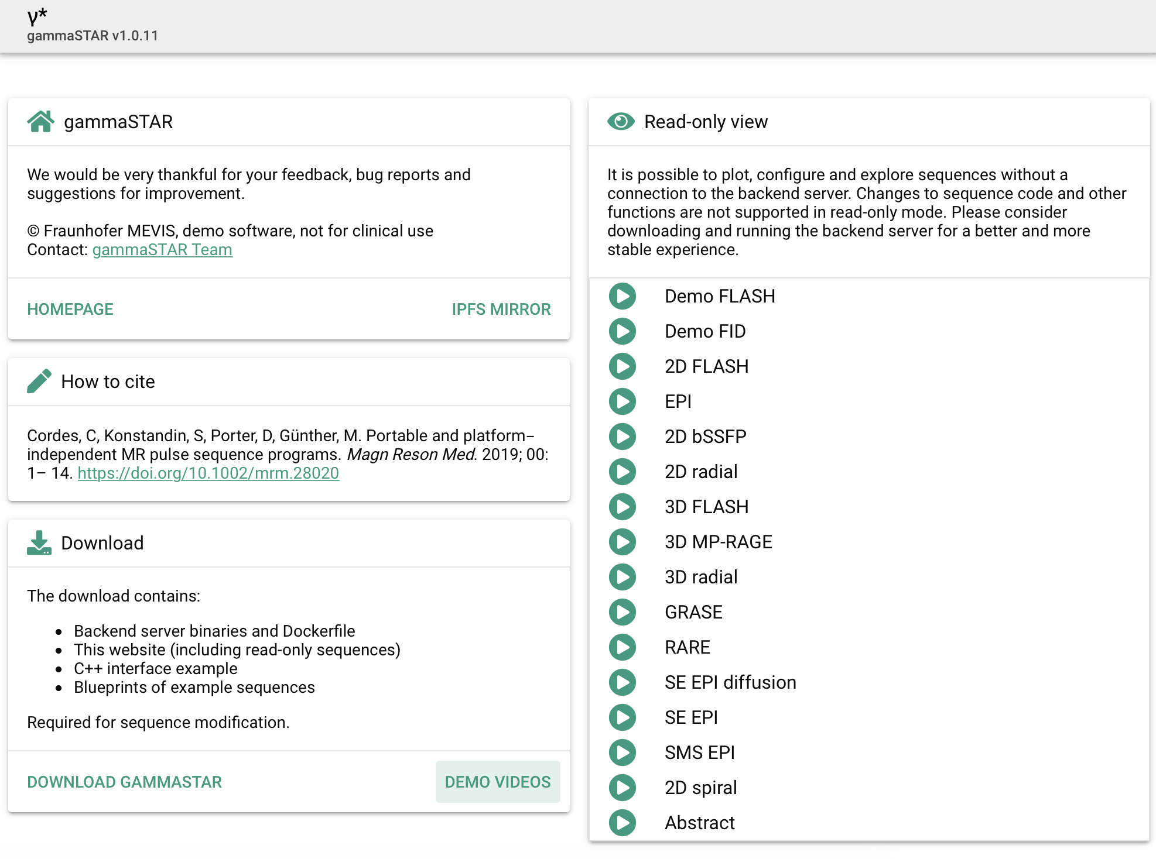Click the green home icon beside gammaSTAR
This screenshot has width=1156, height=859.
(40, 122)
